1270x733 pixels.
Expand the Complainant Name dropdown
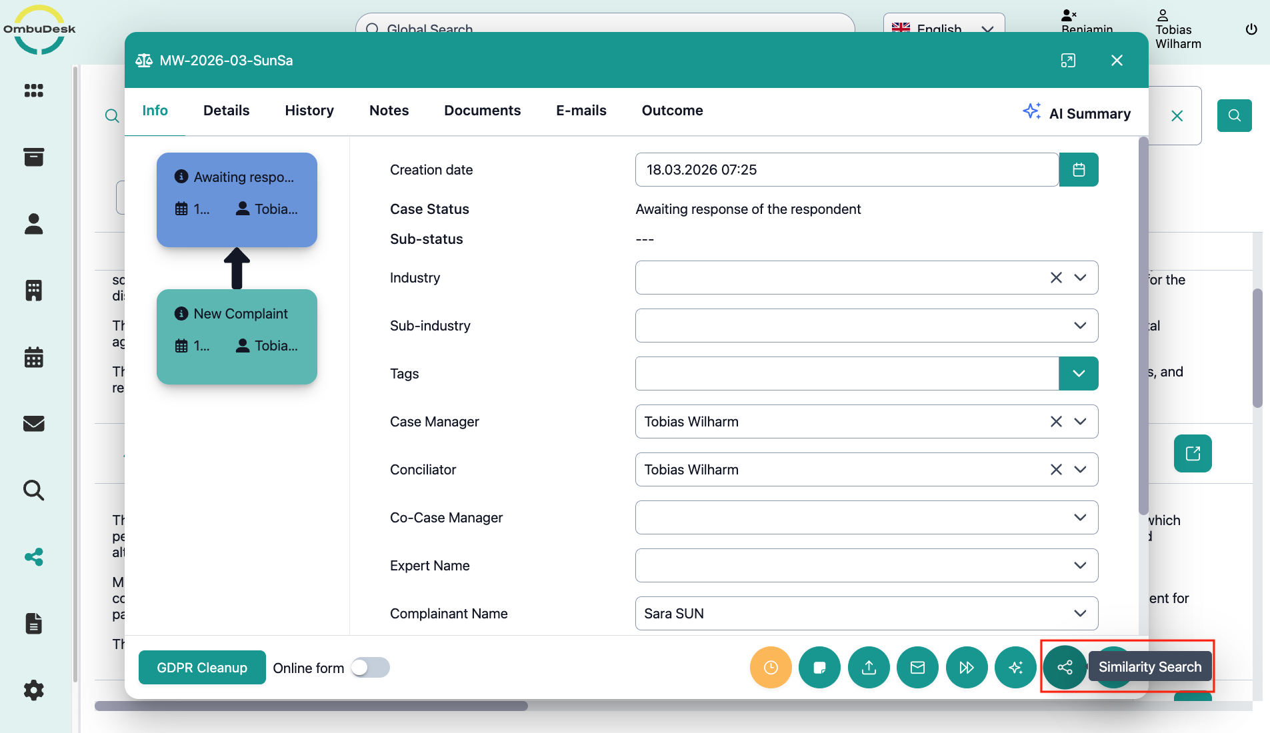[1080, 614]
